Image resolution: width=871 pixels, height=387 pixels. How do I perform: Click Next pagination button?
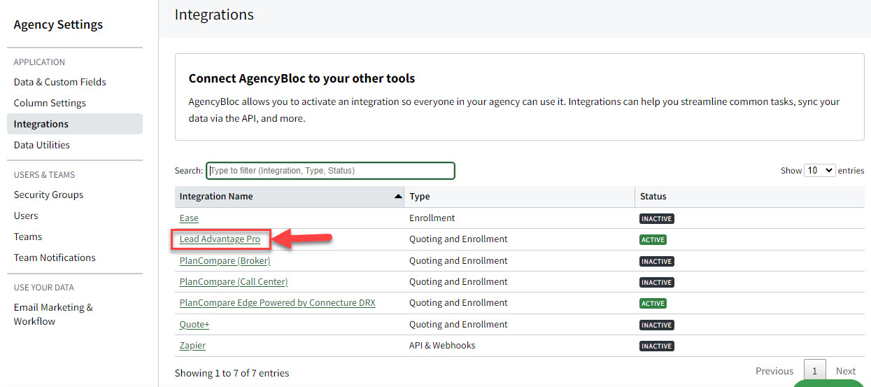coord(846,372)
